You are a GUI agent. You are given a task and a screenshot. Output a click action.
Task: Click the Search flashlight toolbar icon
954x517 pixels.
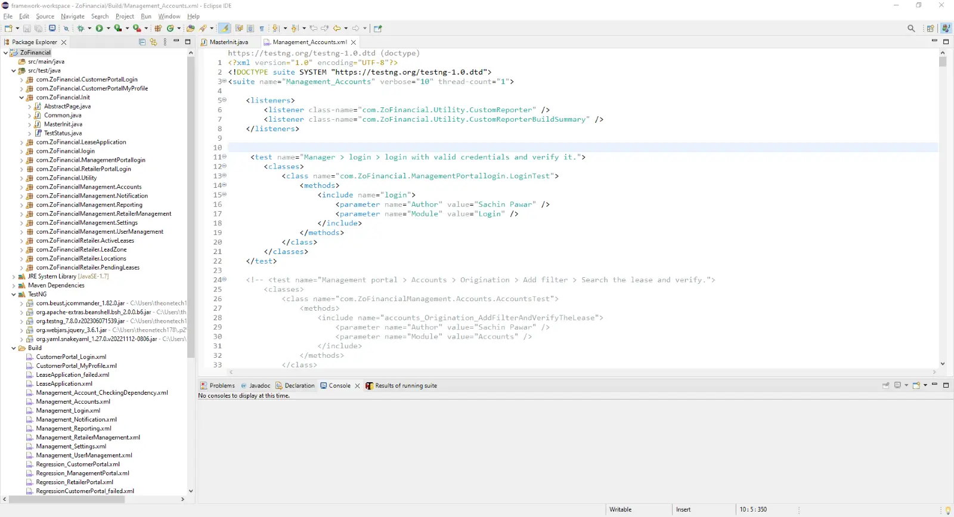point(203,28)
